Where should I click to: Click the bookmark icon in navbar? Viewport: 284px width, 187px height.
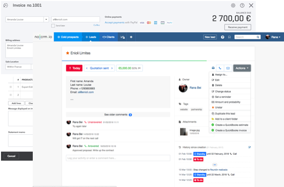point(229,37)
